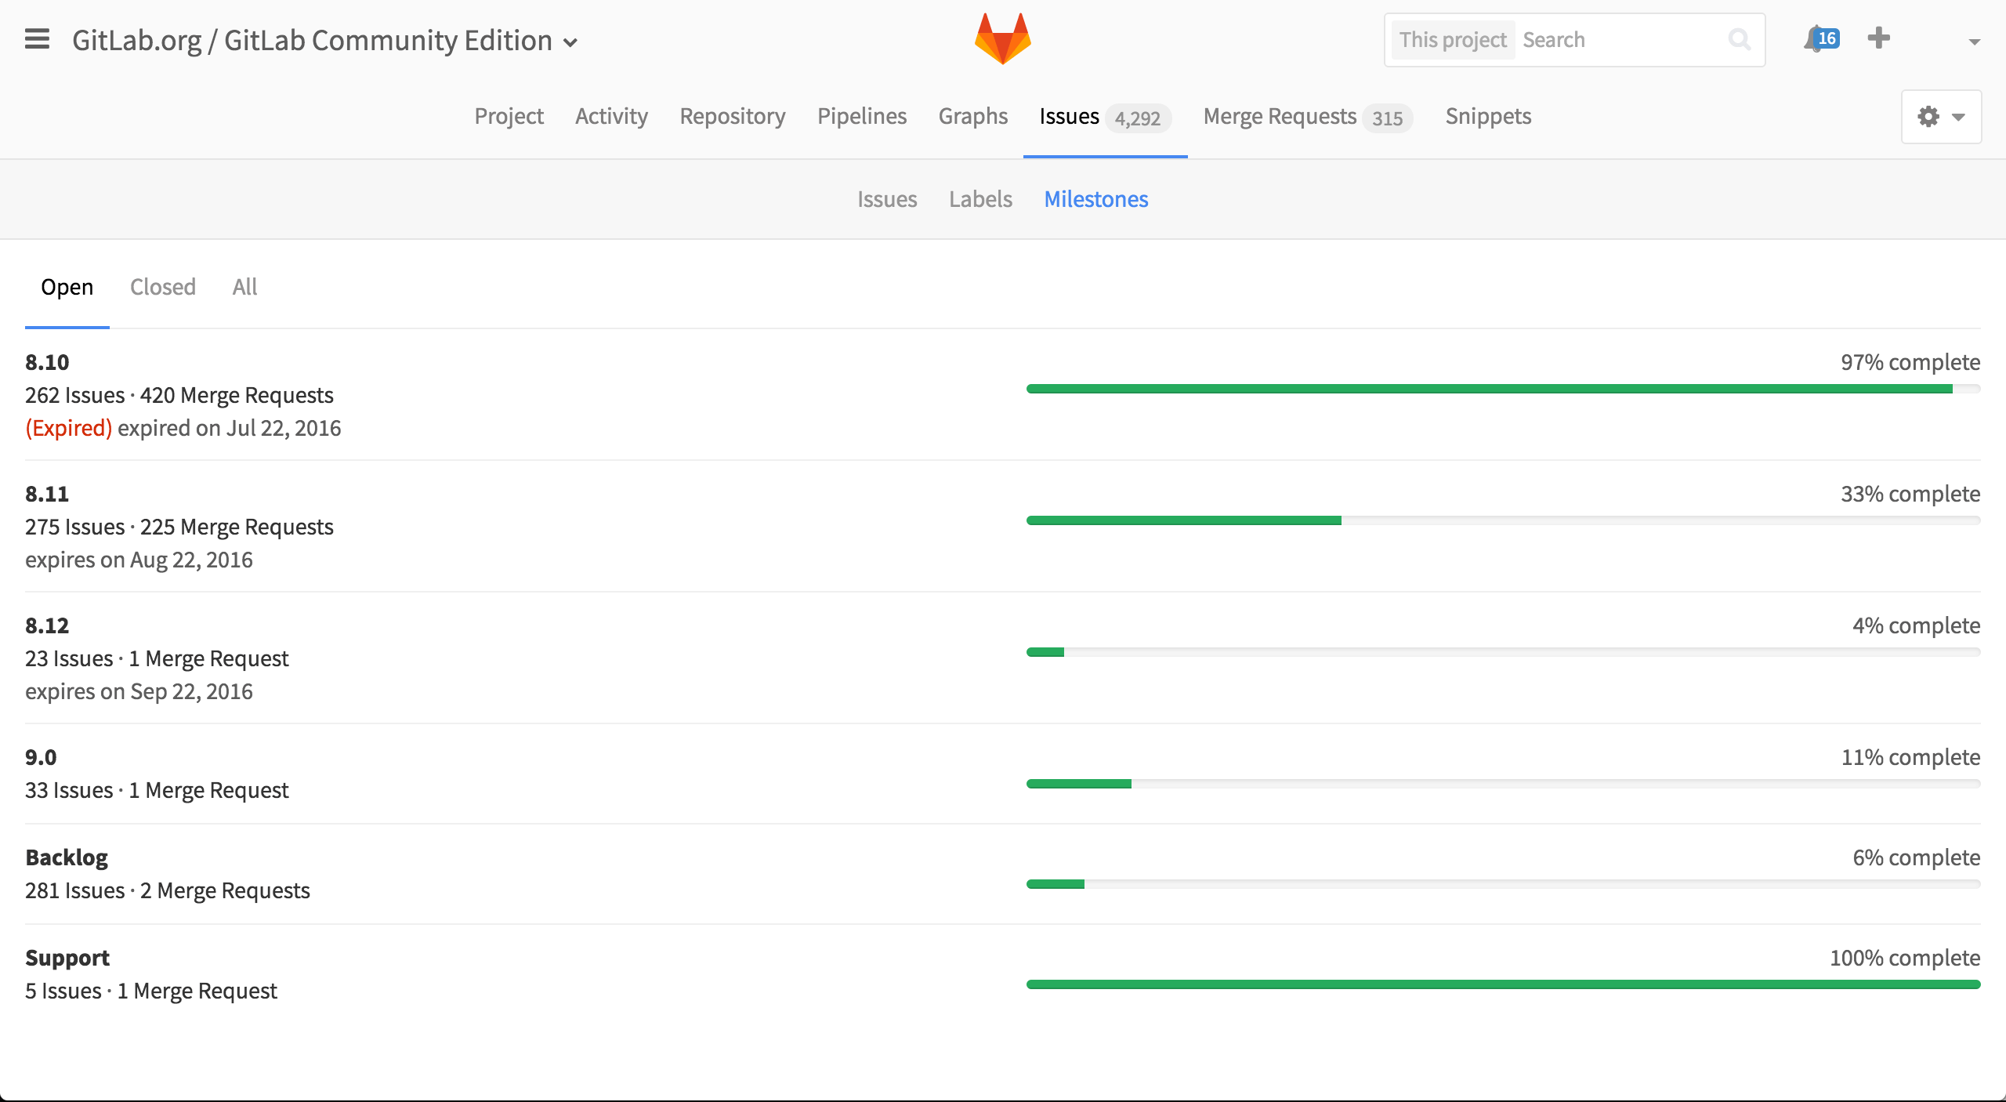Screen dimensions: 2006x1102
Task: Click the 8.11 progress bar
Action: [1503, 520]
